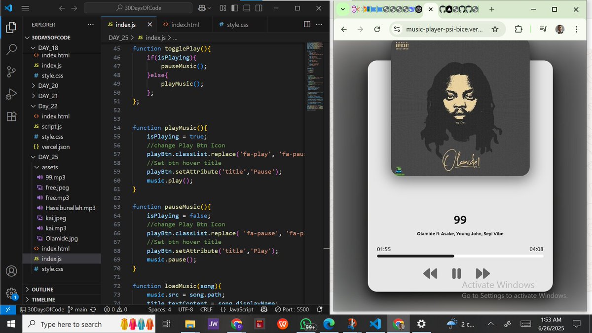This screenshot has width=592, height=333.
Task: Open the Accounts menu in activity bar
Action: point(11,271)
